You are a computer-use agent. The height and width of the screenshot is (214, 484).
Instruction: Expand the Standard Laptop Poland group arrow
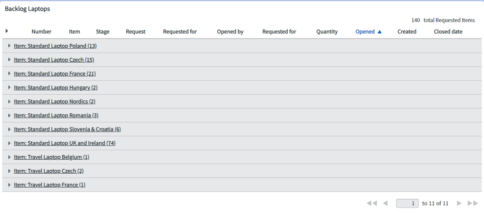pyautogui.click(x=9, y=46)
